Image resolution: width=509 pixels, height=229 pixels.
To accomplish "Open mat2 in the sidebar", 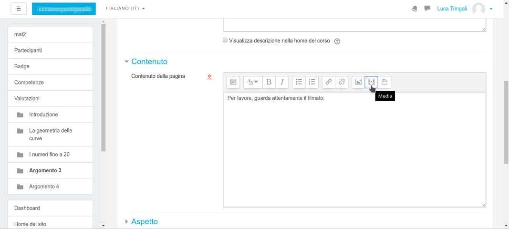I will [x=50, y=34].
